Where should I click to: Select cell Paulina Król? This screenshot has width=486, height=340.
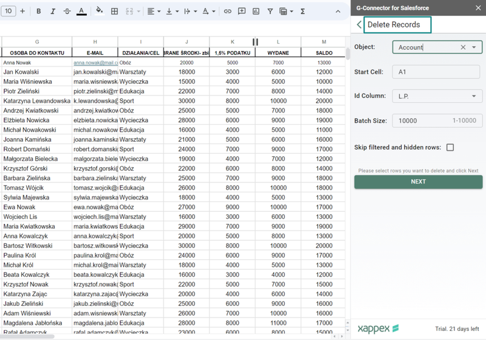pyautogui.click(x=37, y=255)
